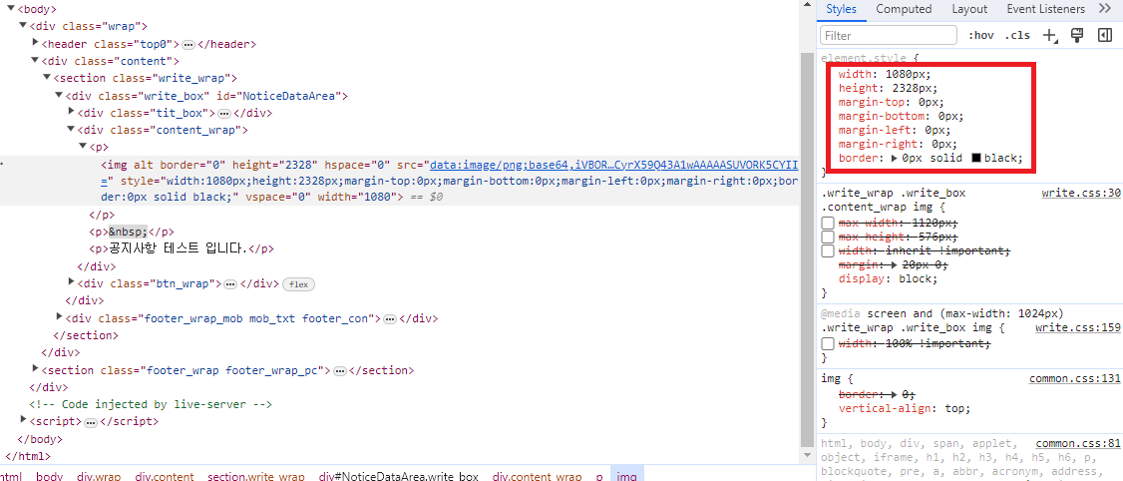Expand the section footer_wrap_pc node
Viewport: 1123px width, 481px height.
(35, 370)
